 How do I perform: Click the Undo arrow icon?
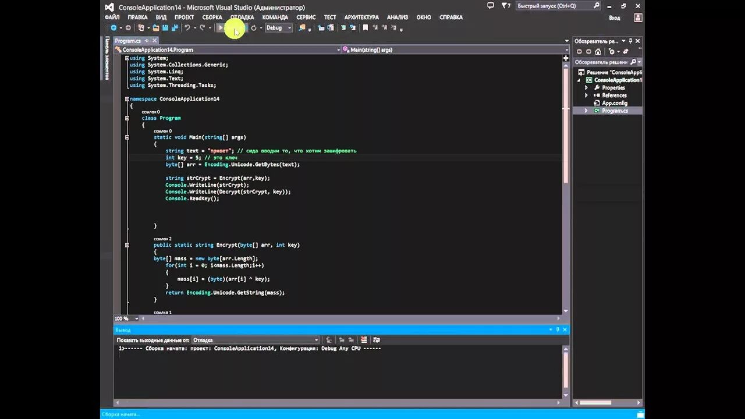tap(187, 28)
